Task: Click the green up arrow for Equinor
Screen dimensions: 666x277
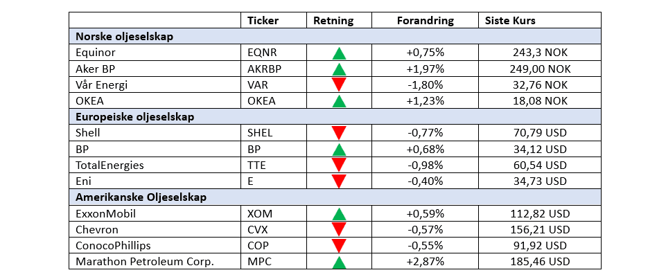Action: pos(339,53)
